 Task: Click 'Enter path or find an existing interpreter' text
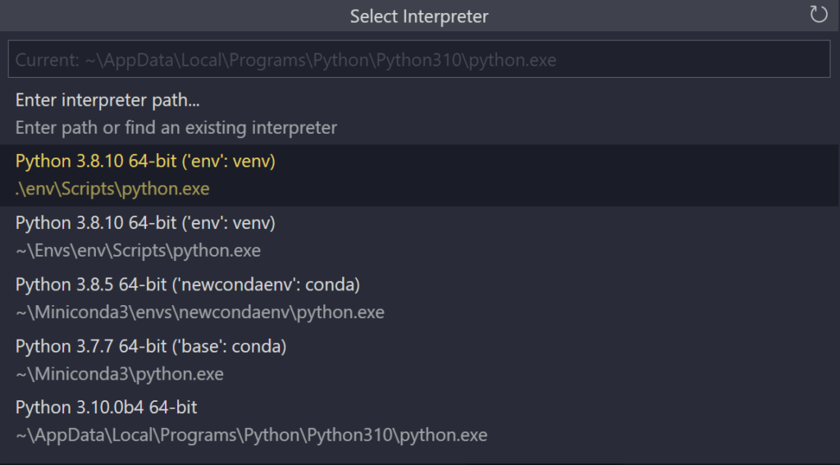[176, 127]
